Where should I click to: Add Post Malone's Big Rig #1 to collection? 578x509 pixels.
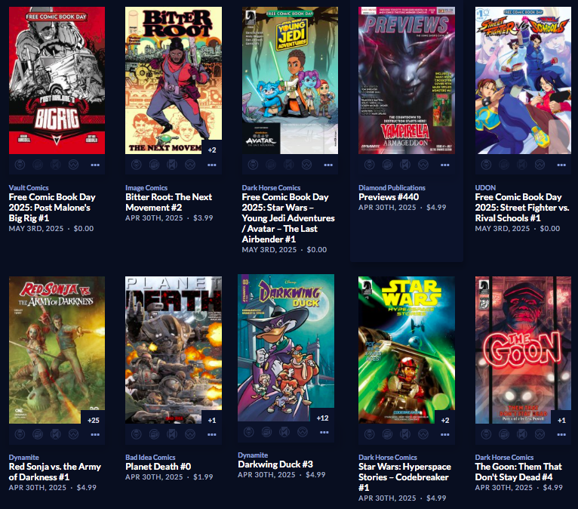(x=38, y=165)
